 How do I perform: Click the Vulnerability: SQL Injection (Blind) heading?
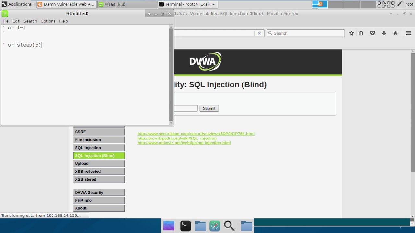(220, 84)
